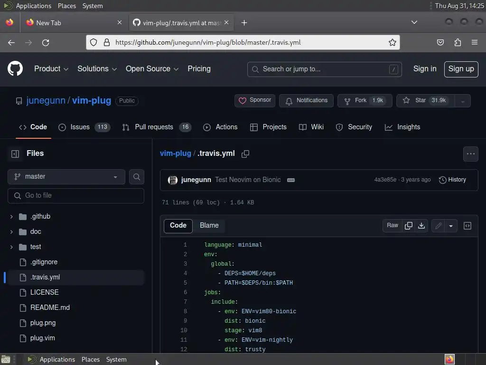486x365 pixels.
Task: Open the Actions tab
Action: [220, 127]
